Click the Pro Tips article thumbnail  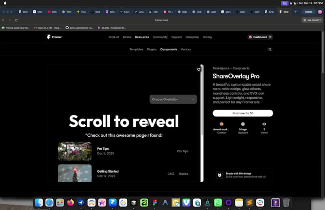[75, 151]
